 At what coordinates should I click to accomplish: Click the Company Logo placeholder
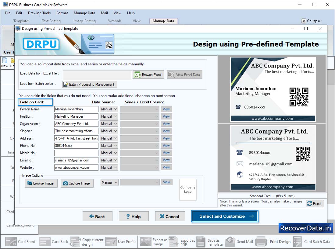(x=188, y=190)
